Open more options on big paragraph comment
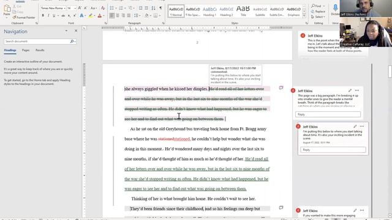 click(x=357, y=90)
